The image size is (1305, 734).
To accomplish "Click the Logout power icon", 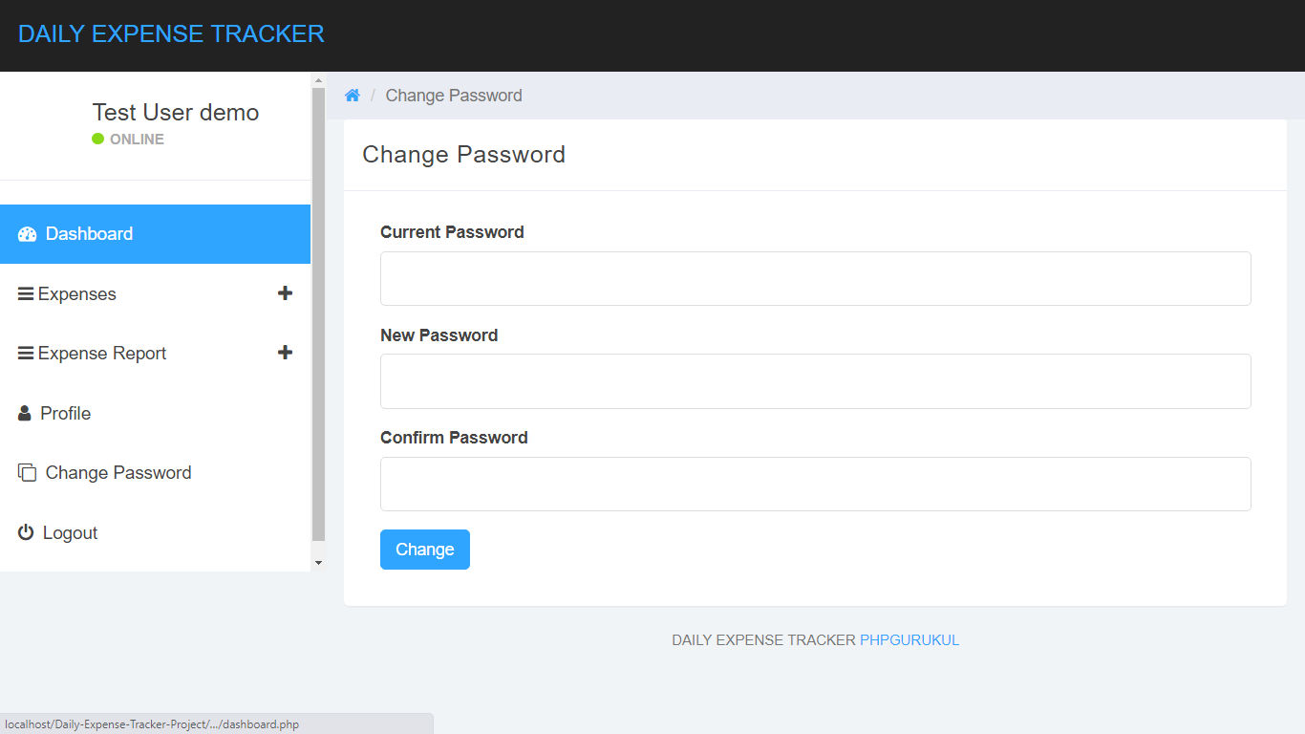I will click(x=26, y=531).
